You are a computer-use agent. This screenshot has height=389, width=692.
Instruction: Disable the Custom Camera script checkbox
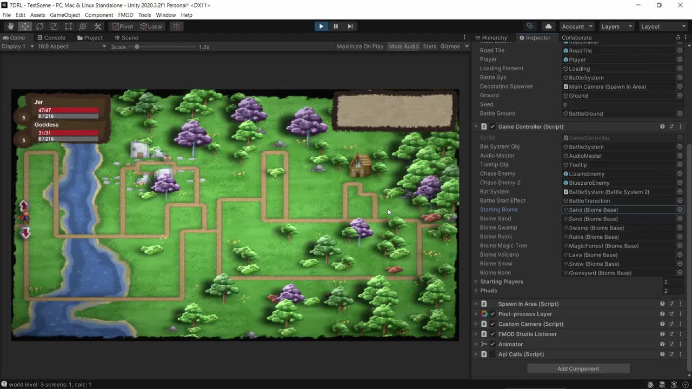click(493, 324)
